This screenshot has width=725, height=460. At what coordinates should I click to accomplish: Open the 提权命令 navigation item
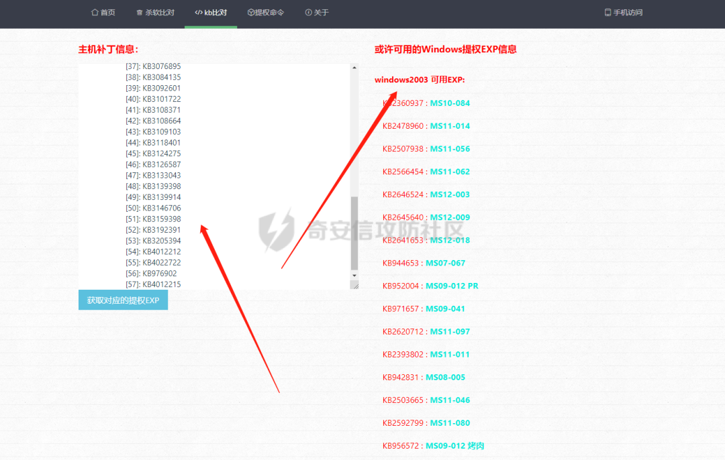click(x=266, y=13)
